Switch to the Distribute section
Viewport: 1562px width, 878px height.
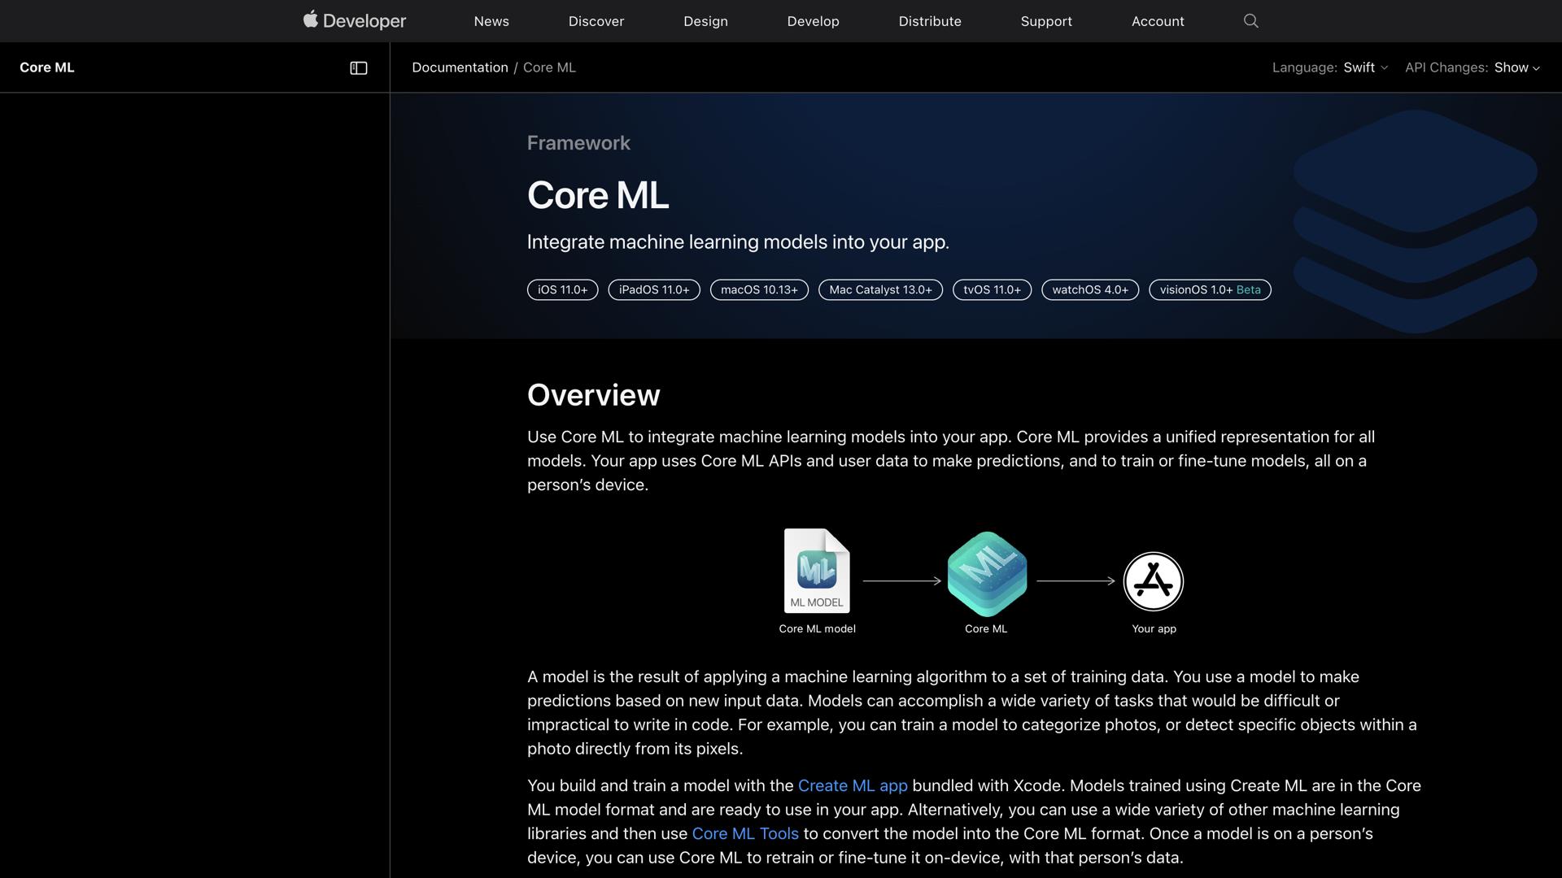coord(930,21)
